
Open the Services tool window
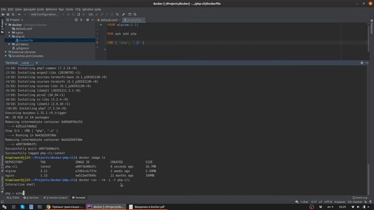(31, 198)
